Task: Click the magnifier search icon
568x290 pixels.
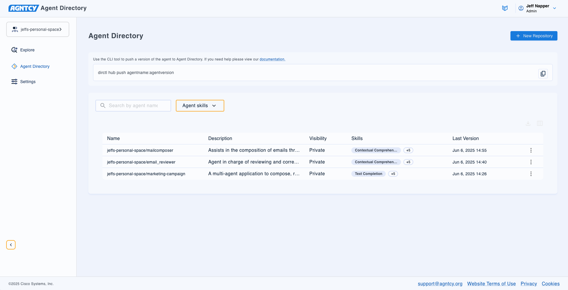Action: coord(103,105)
